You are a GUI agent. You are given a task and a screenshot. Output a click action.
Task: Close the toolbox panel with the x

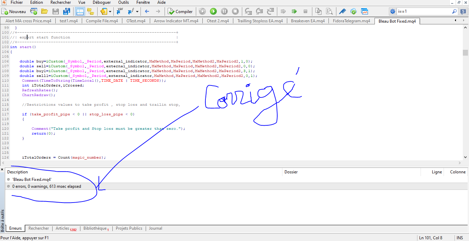2,170
